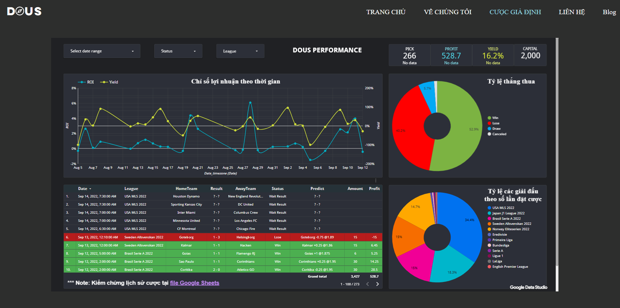Image resolution: width=620 pixels, height=308 pixels.
Task: Select Brasil Serie A 2022 legend entry
Action: tap(504, 219)
